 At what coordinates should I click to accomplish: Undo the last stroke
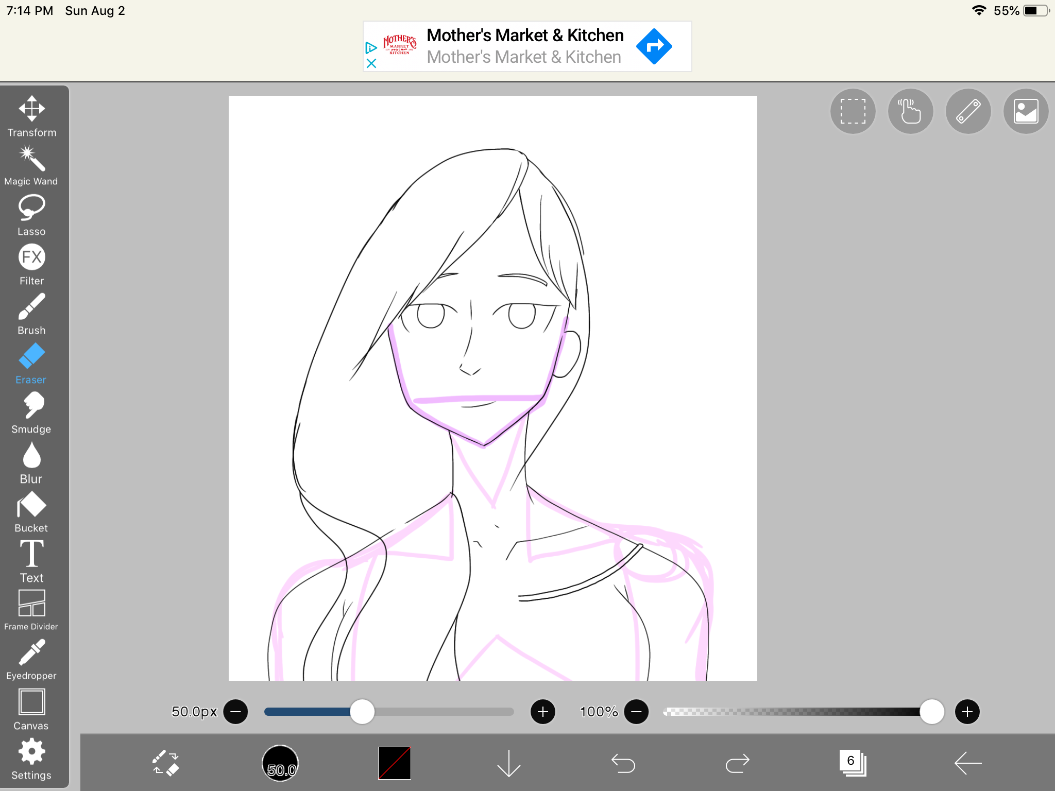click(x=623, y=763)
